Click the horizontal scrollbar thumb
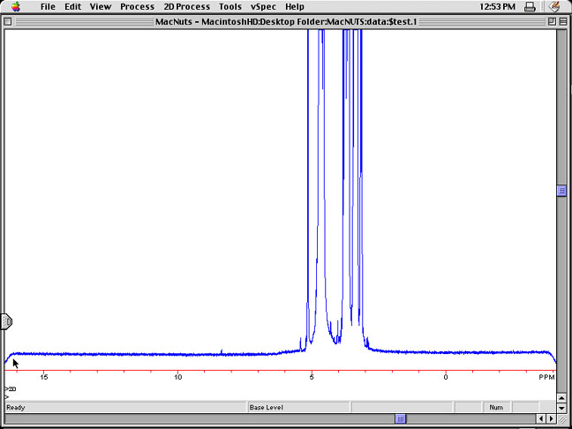The width and height of the screenshot is (572, 429). pyautogui.click(x=400, y=418)
